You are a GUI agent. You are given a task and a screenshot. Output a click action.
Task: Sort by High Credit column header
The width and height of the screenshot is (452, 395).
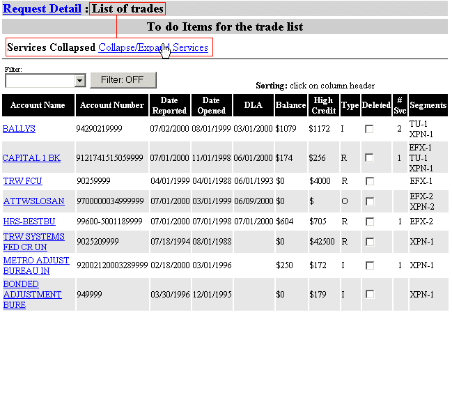(x=324, y=105)
